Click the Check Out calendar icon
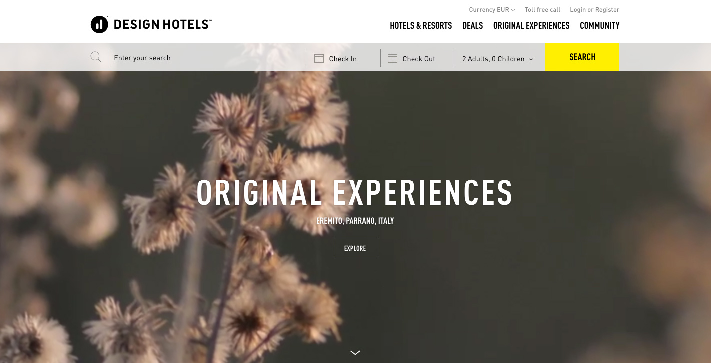The image size is (711, 363). 392,59
